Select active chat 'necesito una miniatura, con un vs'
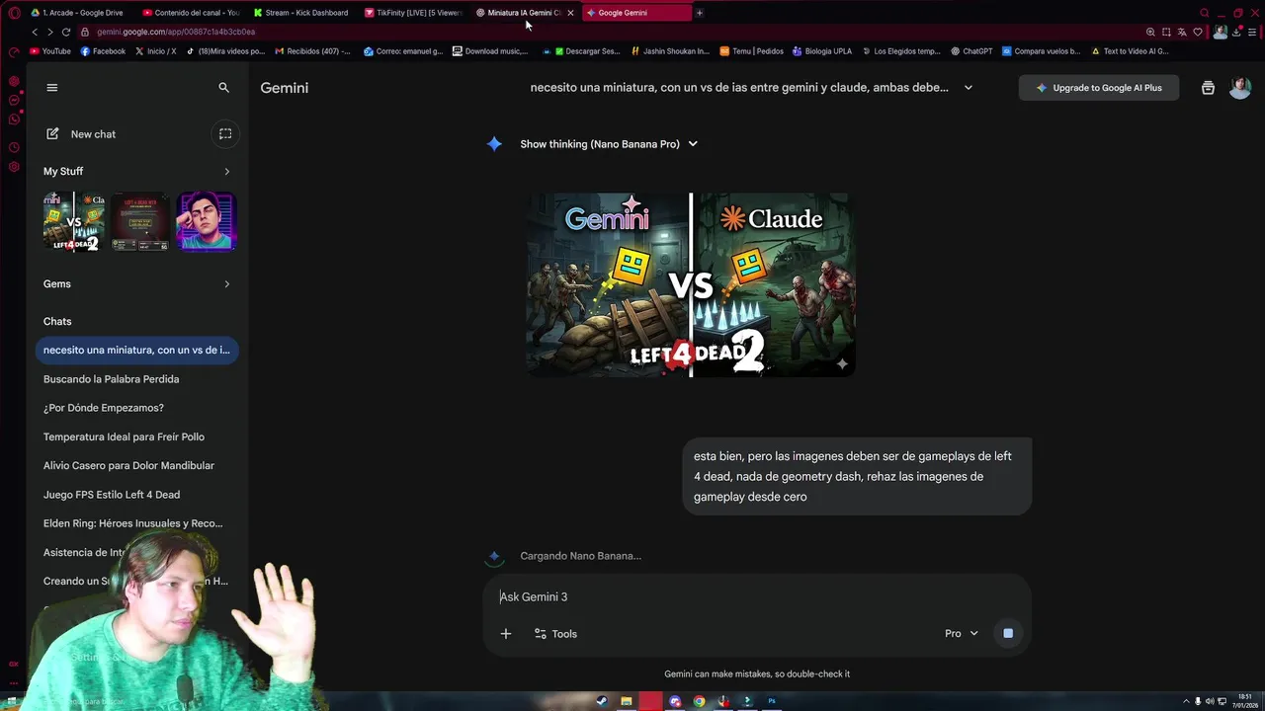Screen dimensions: 1265x711 tap(136, 350)
